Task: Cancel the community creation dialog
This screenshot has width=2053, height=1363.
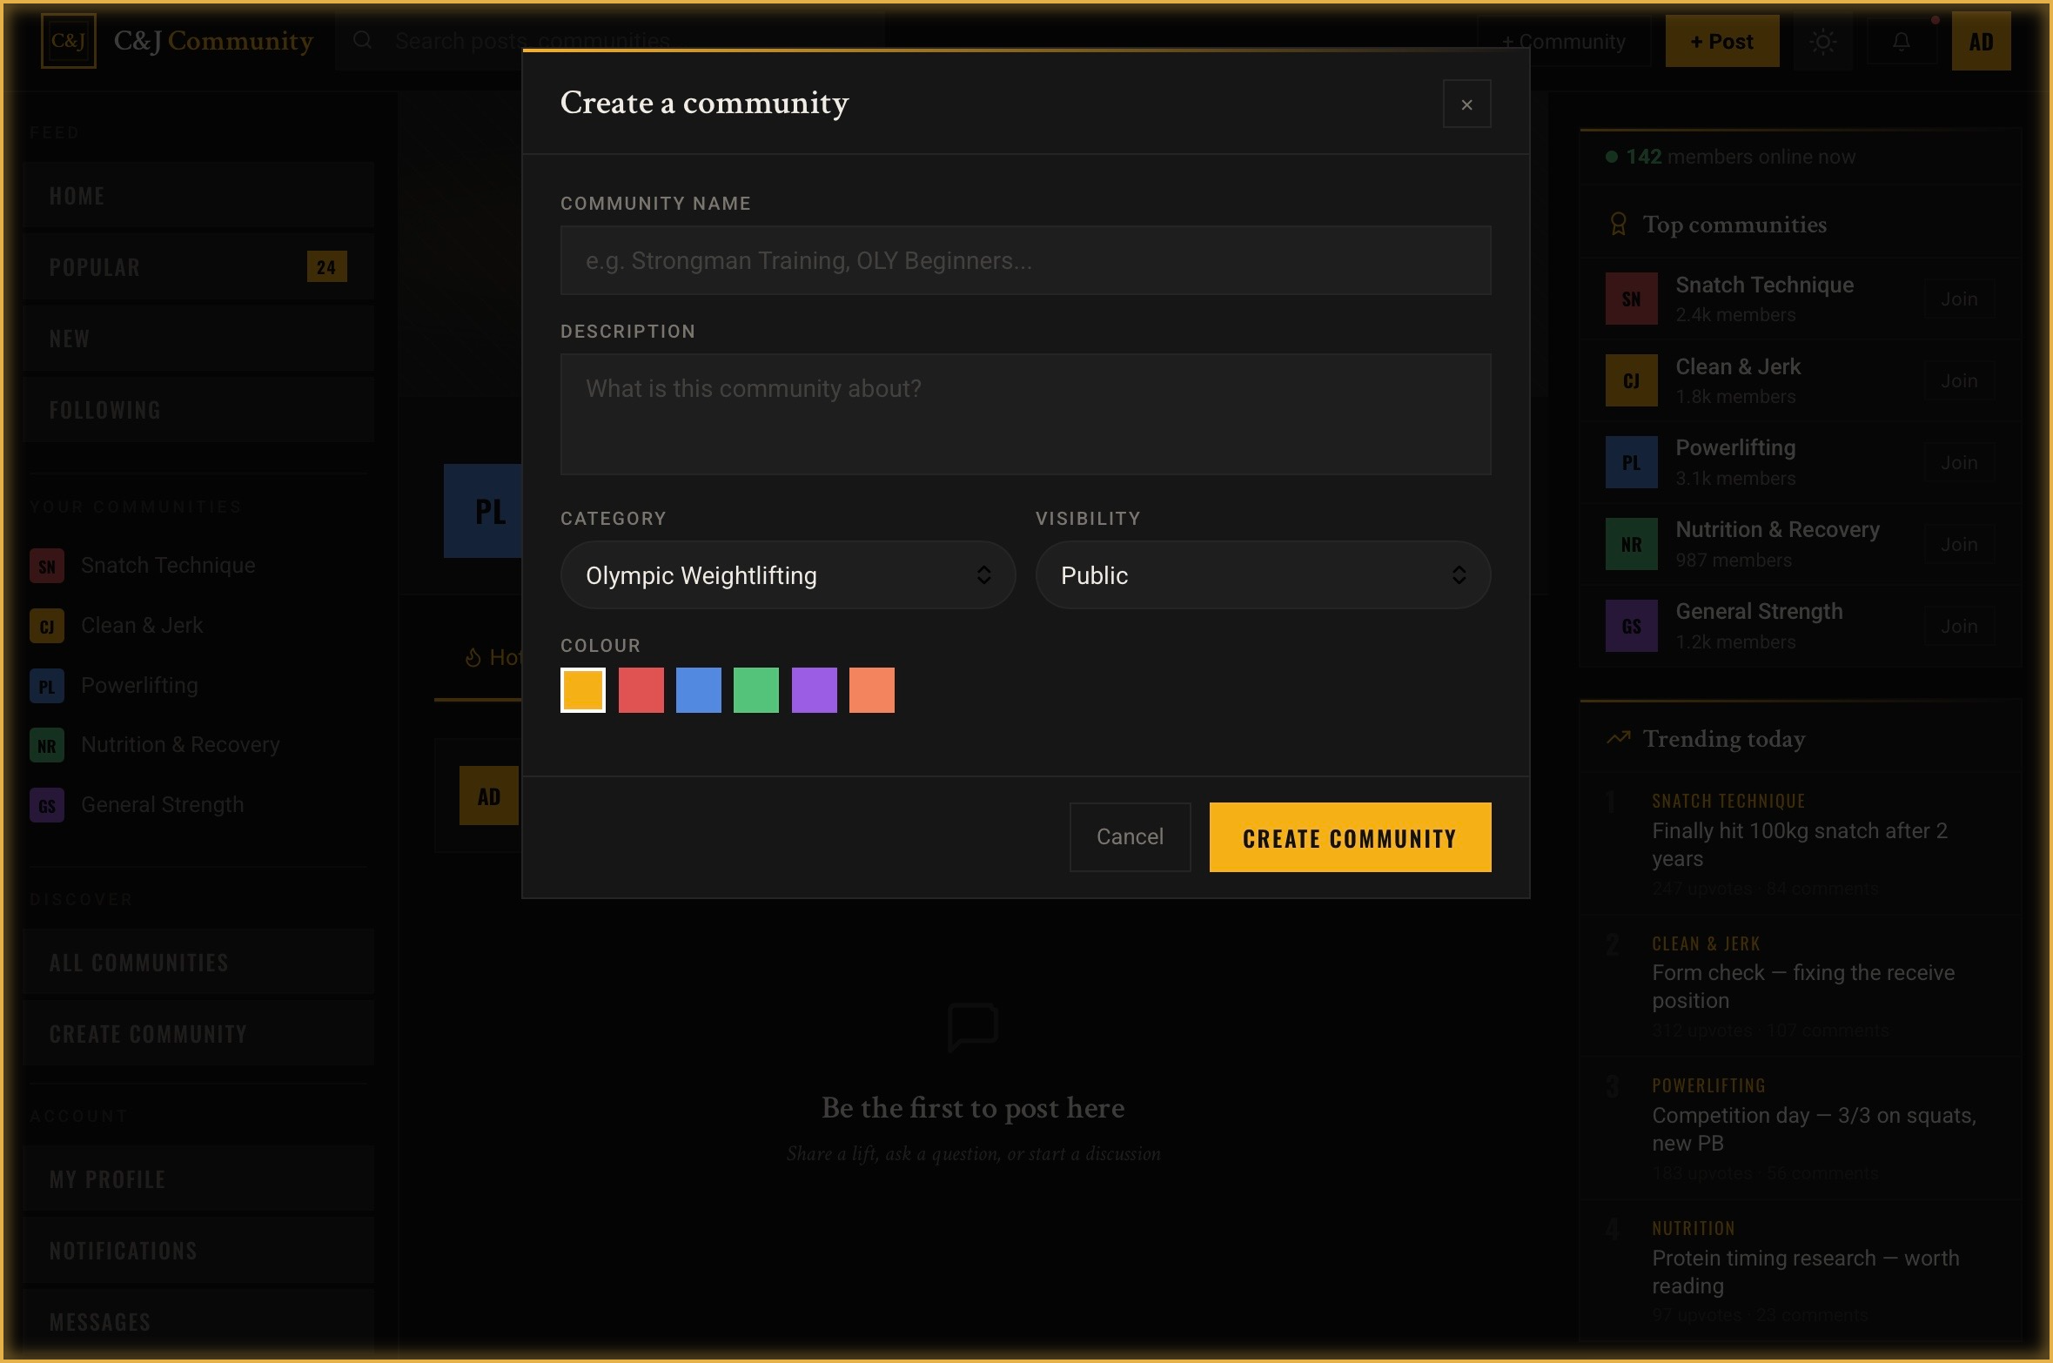Action: click(x=1130, y=837)
